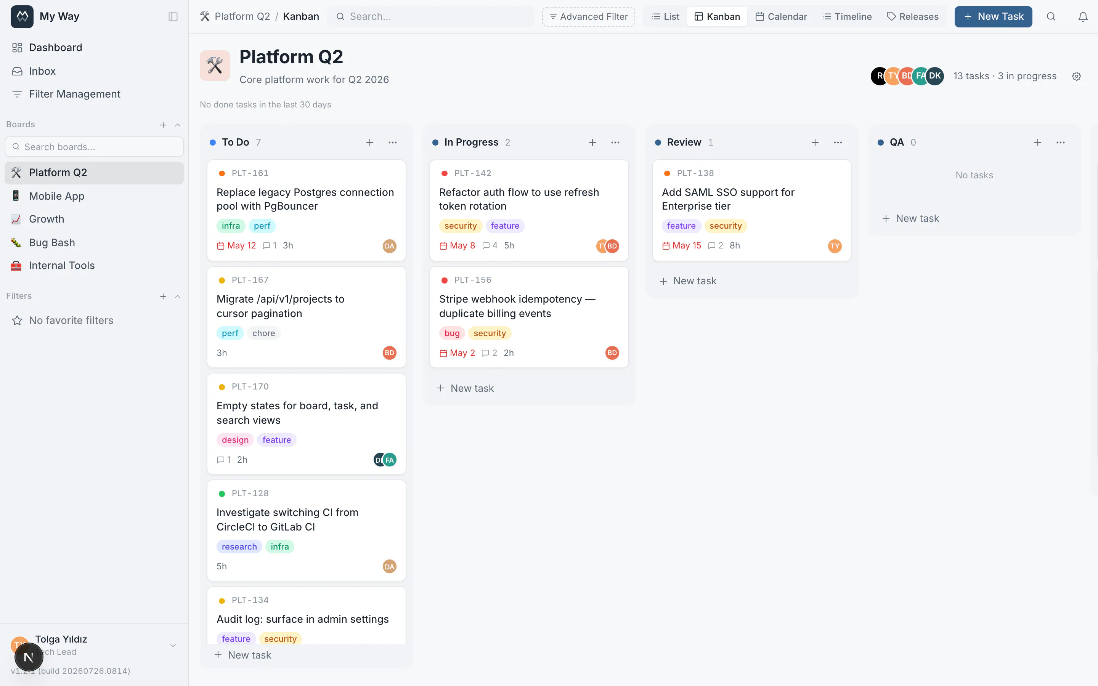Click the round N badge at bottom left

tap(29, 657)
